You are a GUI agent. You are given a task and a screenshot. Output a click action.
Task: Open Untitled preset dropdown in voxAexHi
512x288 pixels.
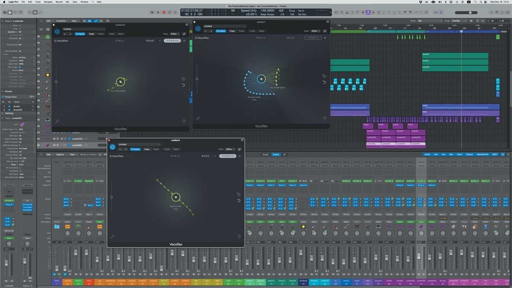click(84, 29)
